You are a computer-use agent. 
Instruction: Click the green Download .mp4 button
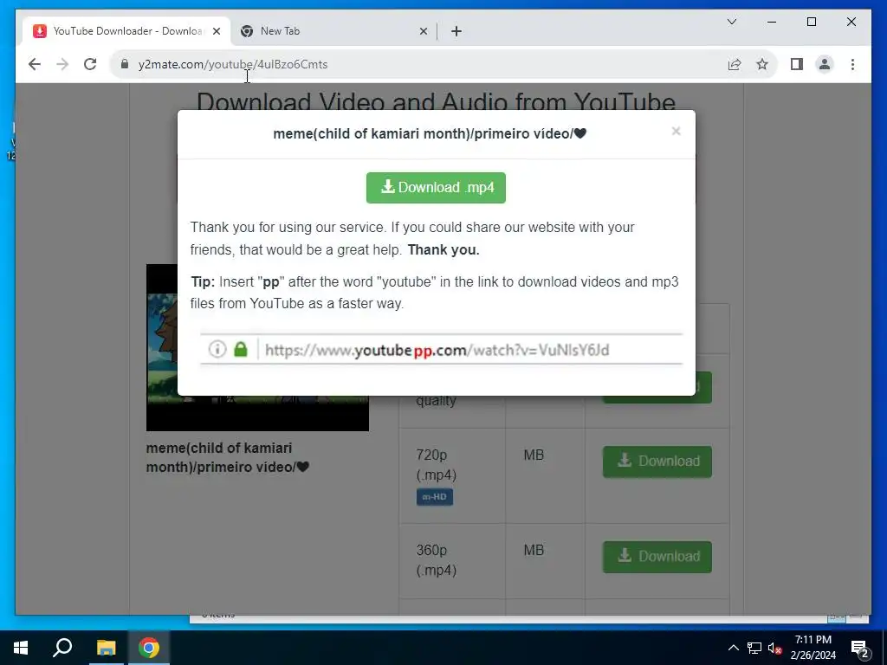436,188
